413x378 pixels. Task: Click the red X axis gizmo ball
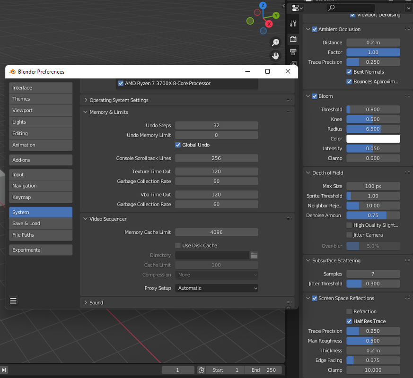(x=269, y=24)
